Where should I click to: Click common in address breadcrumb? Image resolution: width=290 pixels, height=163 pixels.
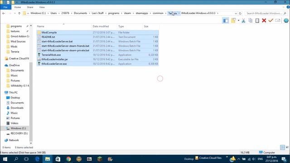tap(158, 13)
